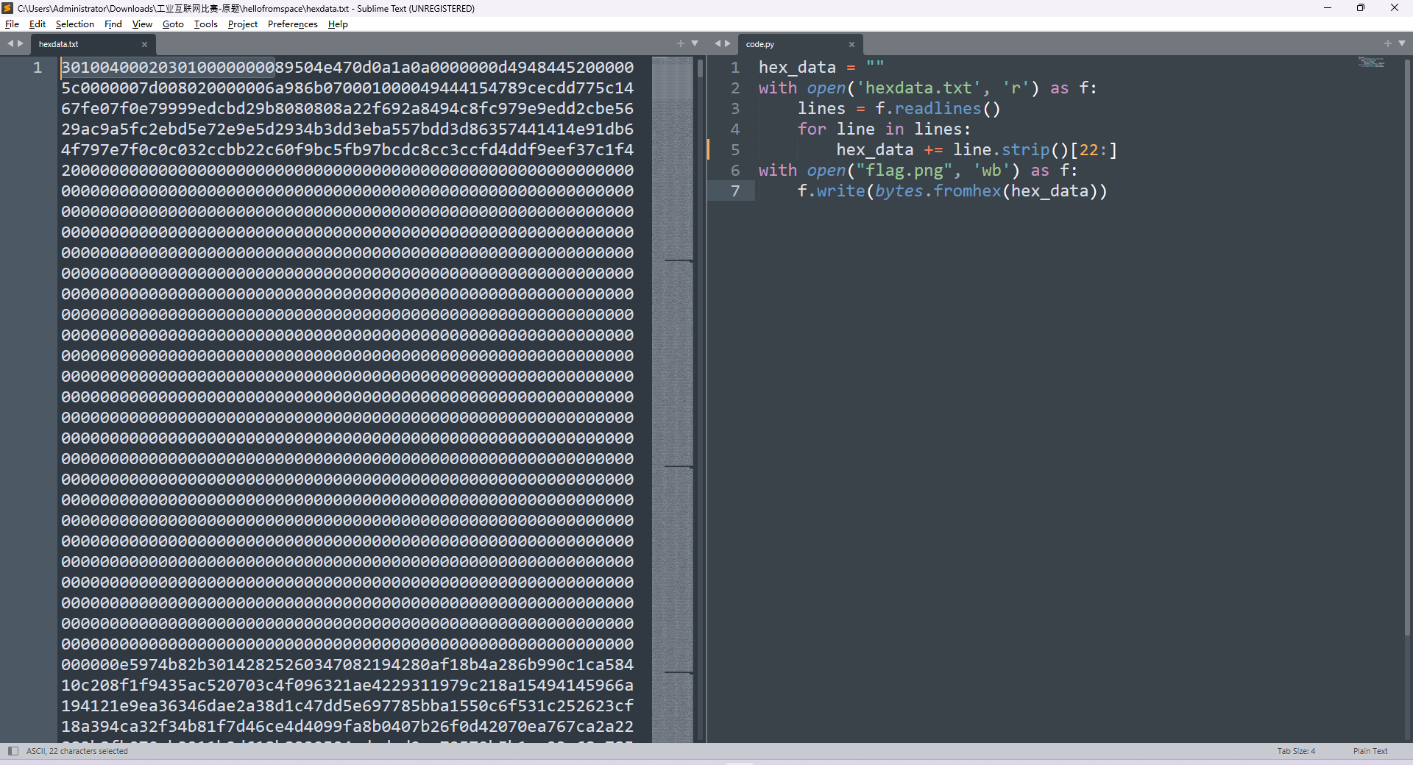Click the Sublime Text title bar icon
This screenshot has width=1413, height=765.
[7, 8]
